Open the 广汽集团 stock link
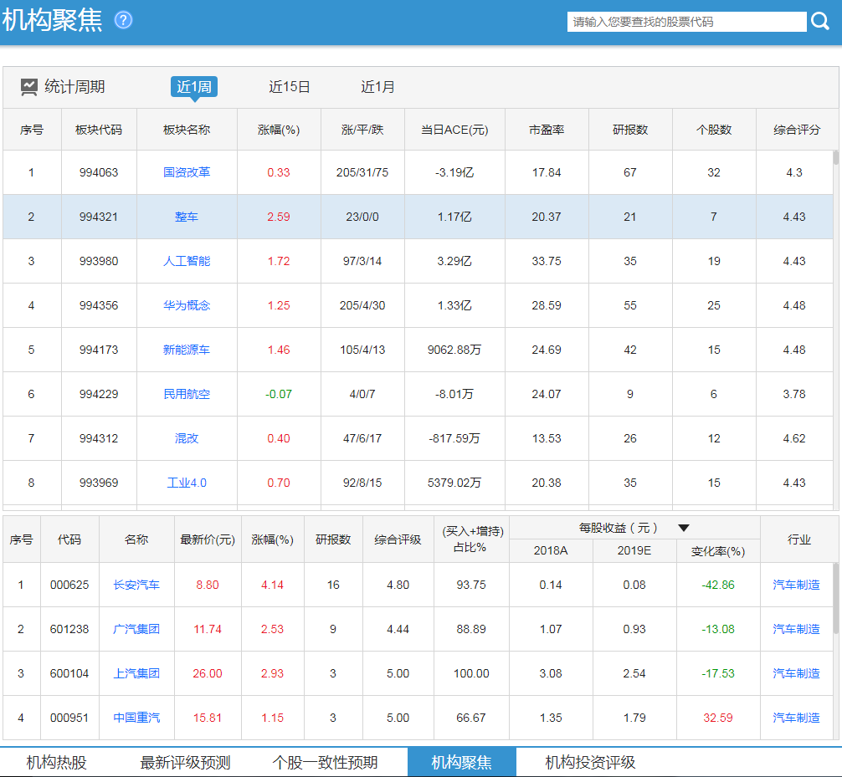 point(136,629)
